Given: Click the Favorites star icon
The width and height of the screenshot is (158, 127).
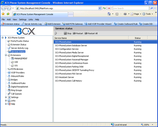Looking at the screenshot, I should pos(3,14).
